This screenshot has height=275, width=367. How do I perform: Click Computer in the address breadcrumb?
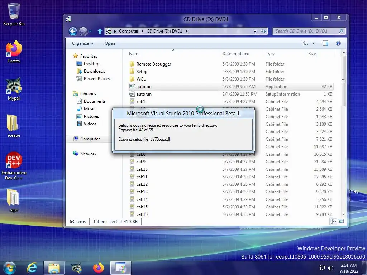pyautogui.click(x=129, y=31)
